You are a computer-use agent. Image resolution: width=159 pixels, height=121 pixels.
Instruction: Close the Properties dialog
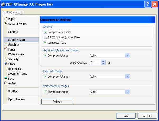click(155, 4)
